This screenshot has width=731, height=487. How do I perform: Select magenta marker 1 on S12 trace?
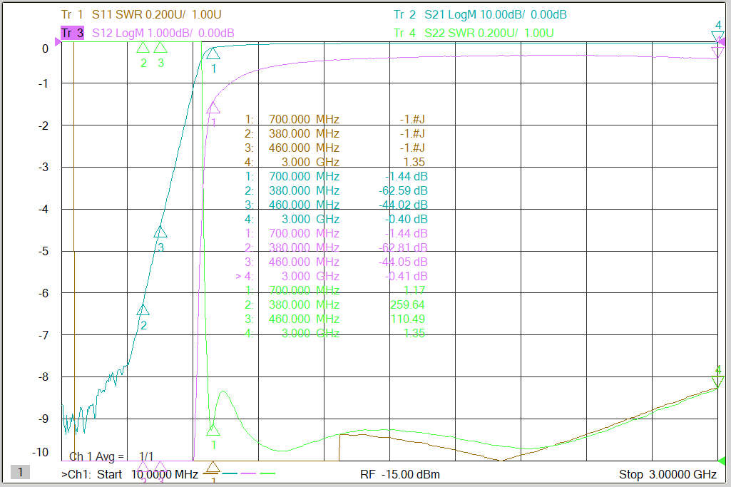[213, 108]
